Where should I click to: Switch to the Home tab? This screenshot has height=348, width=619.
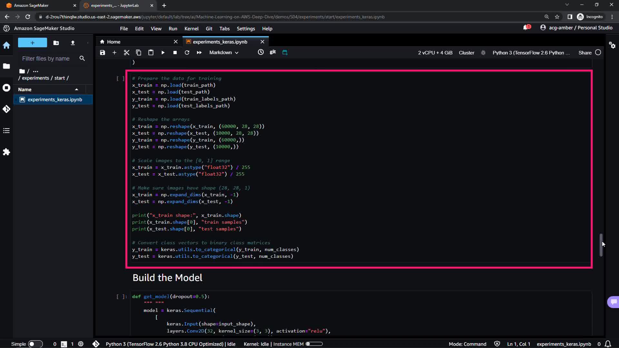pos(113,42)
